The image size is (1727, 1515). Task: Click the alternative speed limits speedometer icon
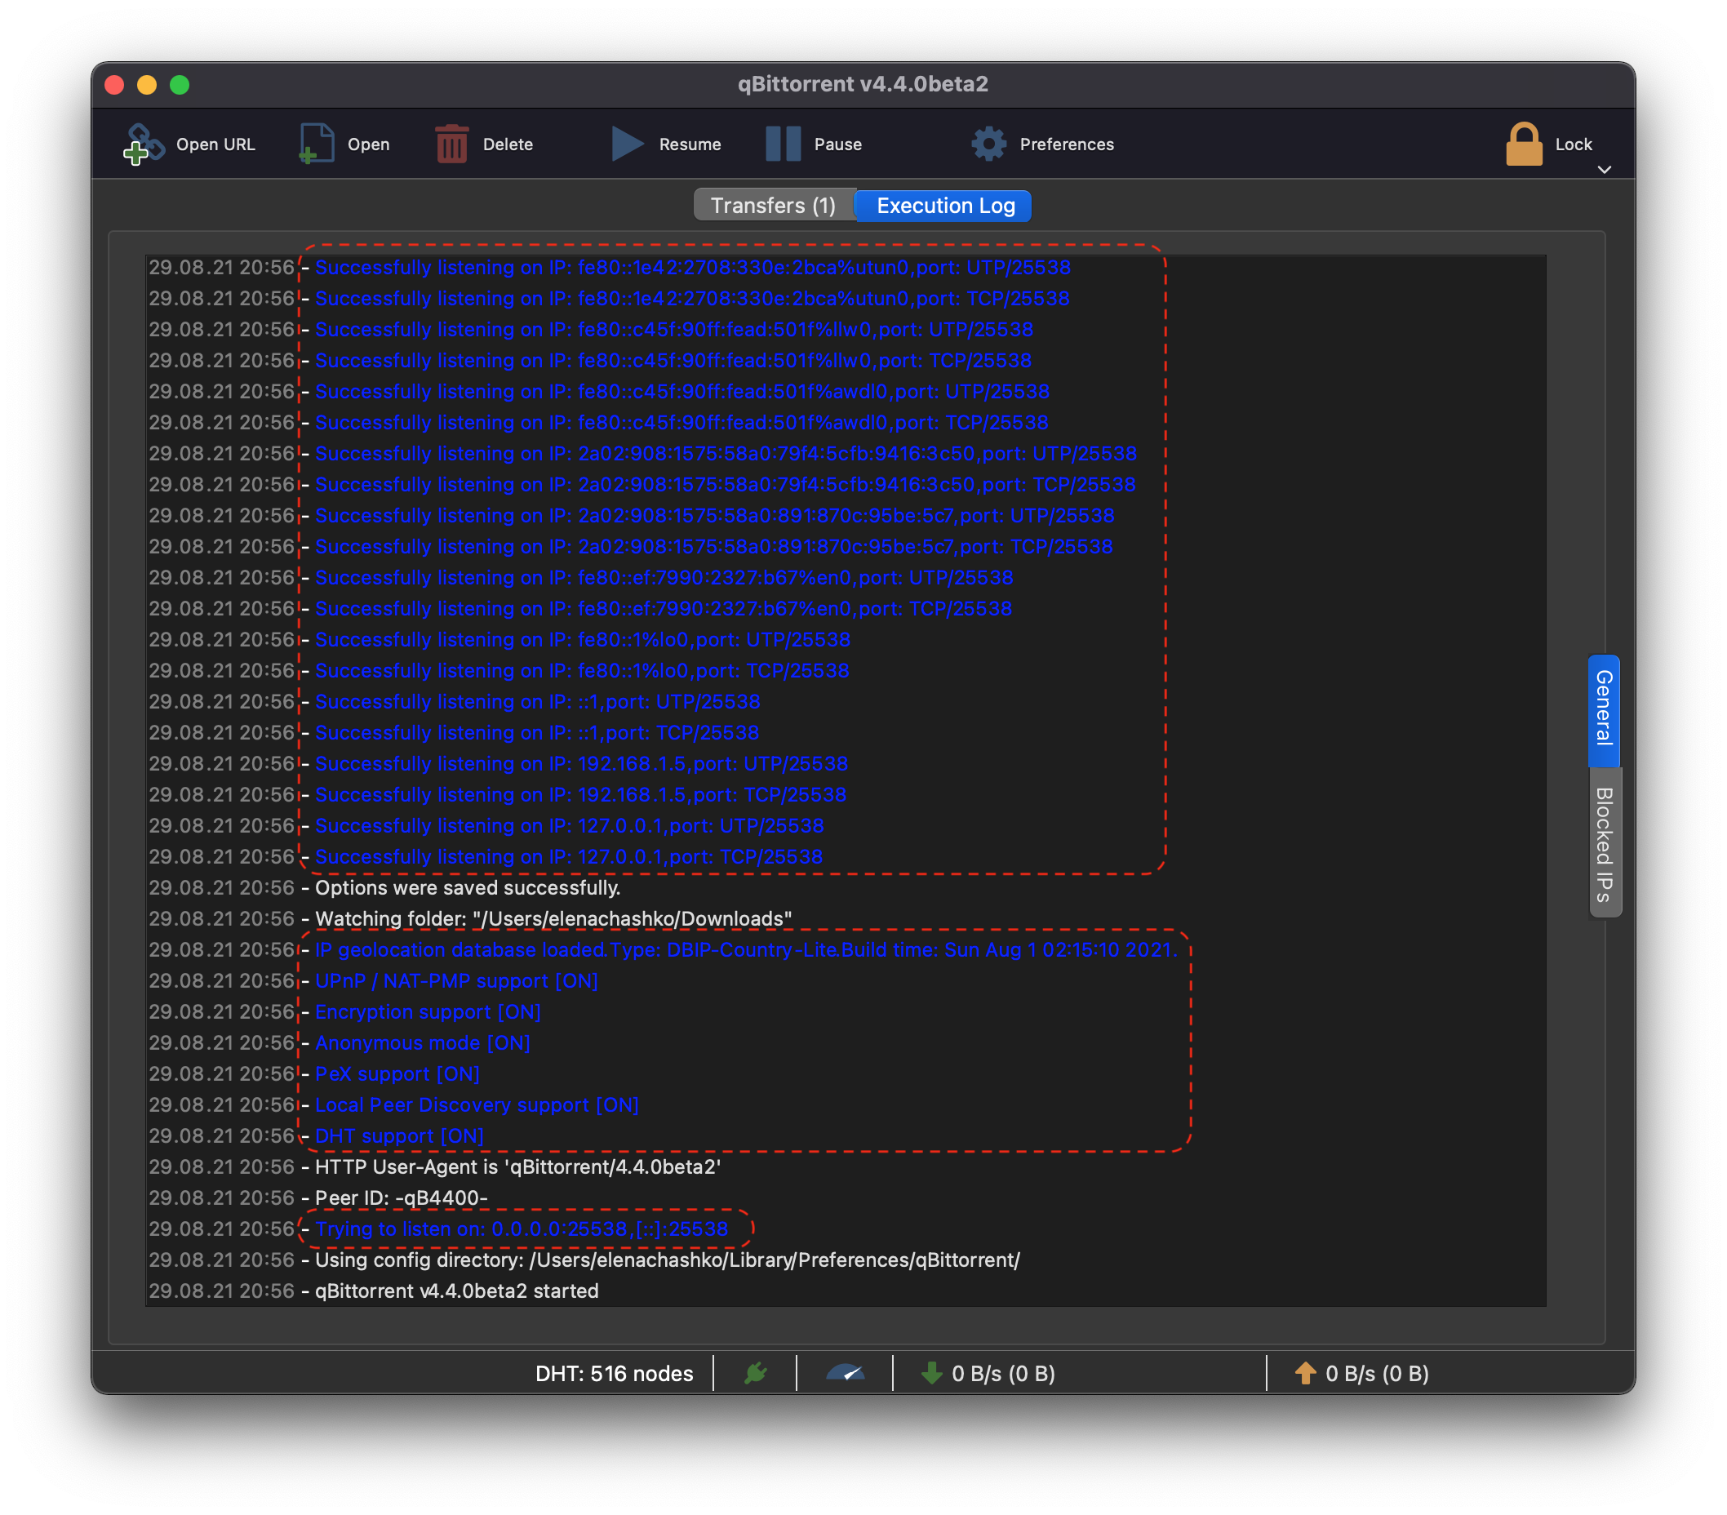(x=845, y=1373)
